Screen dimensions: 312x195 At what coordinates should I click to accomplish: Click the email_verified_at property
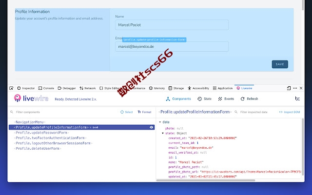(188, 153)
